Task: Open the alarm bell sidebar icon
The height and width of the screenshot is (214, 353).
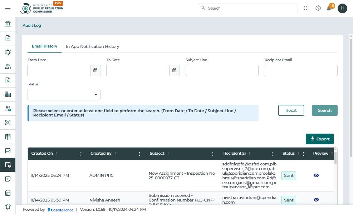Action: point(8,207)
